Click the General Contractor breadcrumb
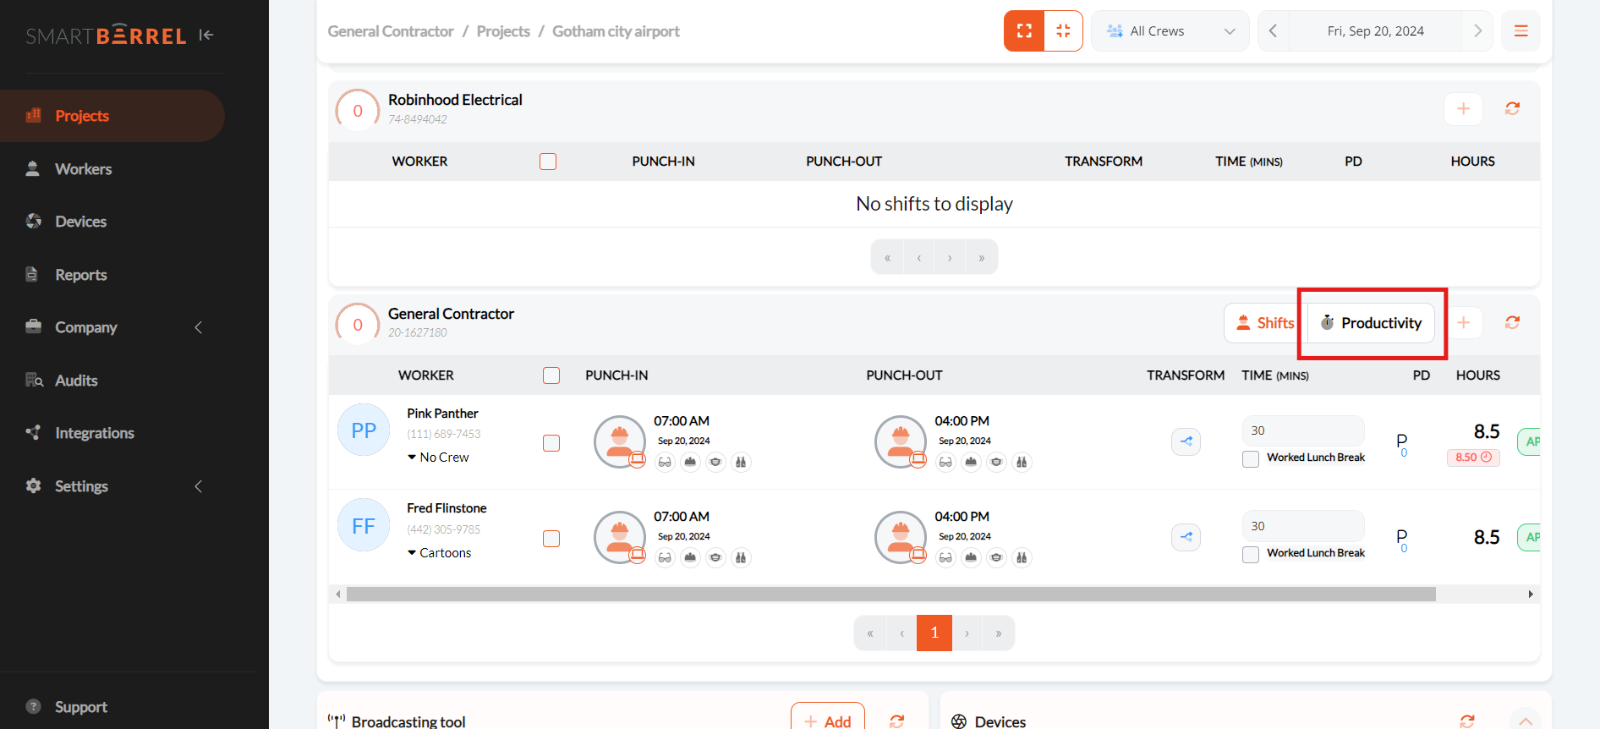The height and width of the screenshot is (729, 1600). tap(391, 31)
